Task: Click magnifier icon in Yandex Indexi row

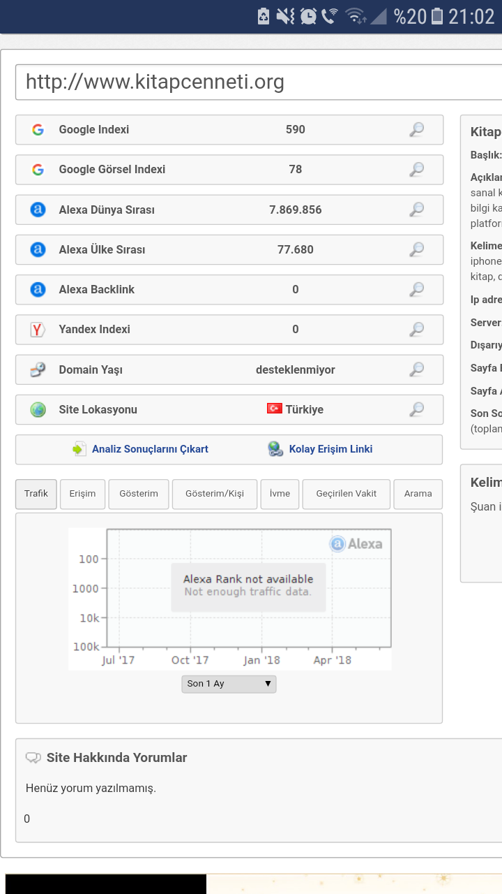Action: [x=416, y=329]
